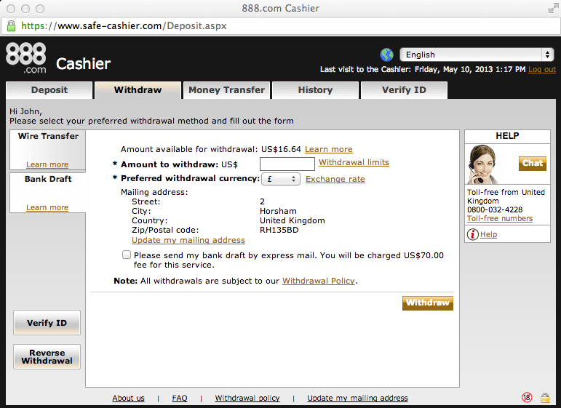Image resolution: width=561 pixels, height=408 pixels.
Task: Click the red info Help icon
Action: (473, 235)
